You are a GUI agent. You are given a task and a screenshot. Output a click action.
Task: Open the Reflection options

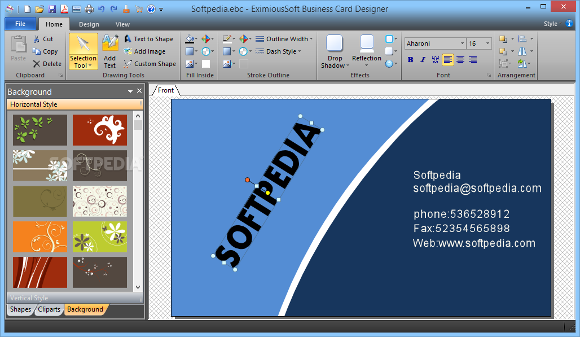(367, 51)
